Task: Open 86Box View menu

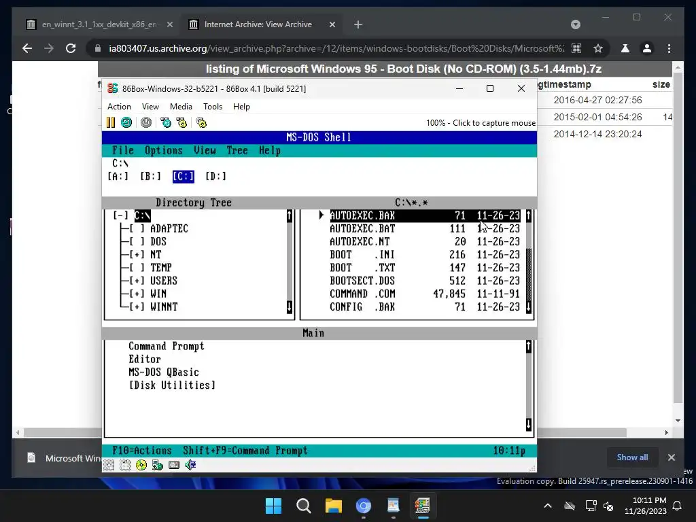Action: pyautogui.click(x=150, y=107)
